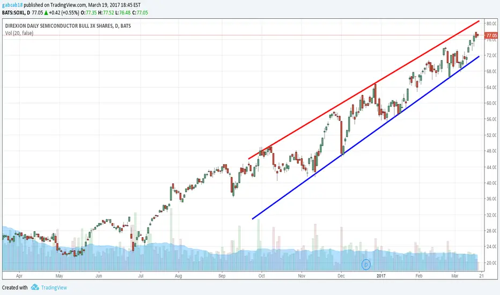Click the 28.00 price axis label
Viewport: 500px width, 295px height.
(x=492, y=231)
